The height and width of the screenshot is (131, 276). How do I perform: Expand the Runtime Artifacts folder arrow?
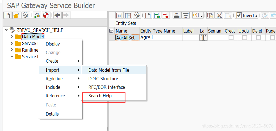(x=12, y=50)
